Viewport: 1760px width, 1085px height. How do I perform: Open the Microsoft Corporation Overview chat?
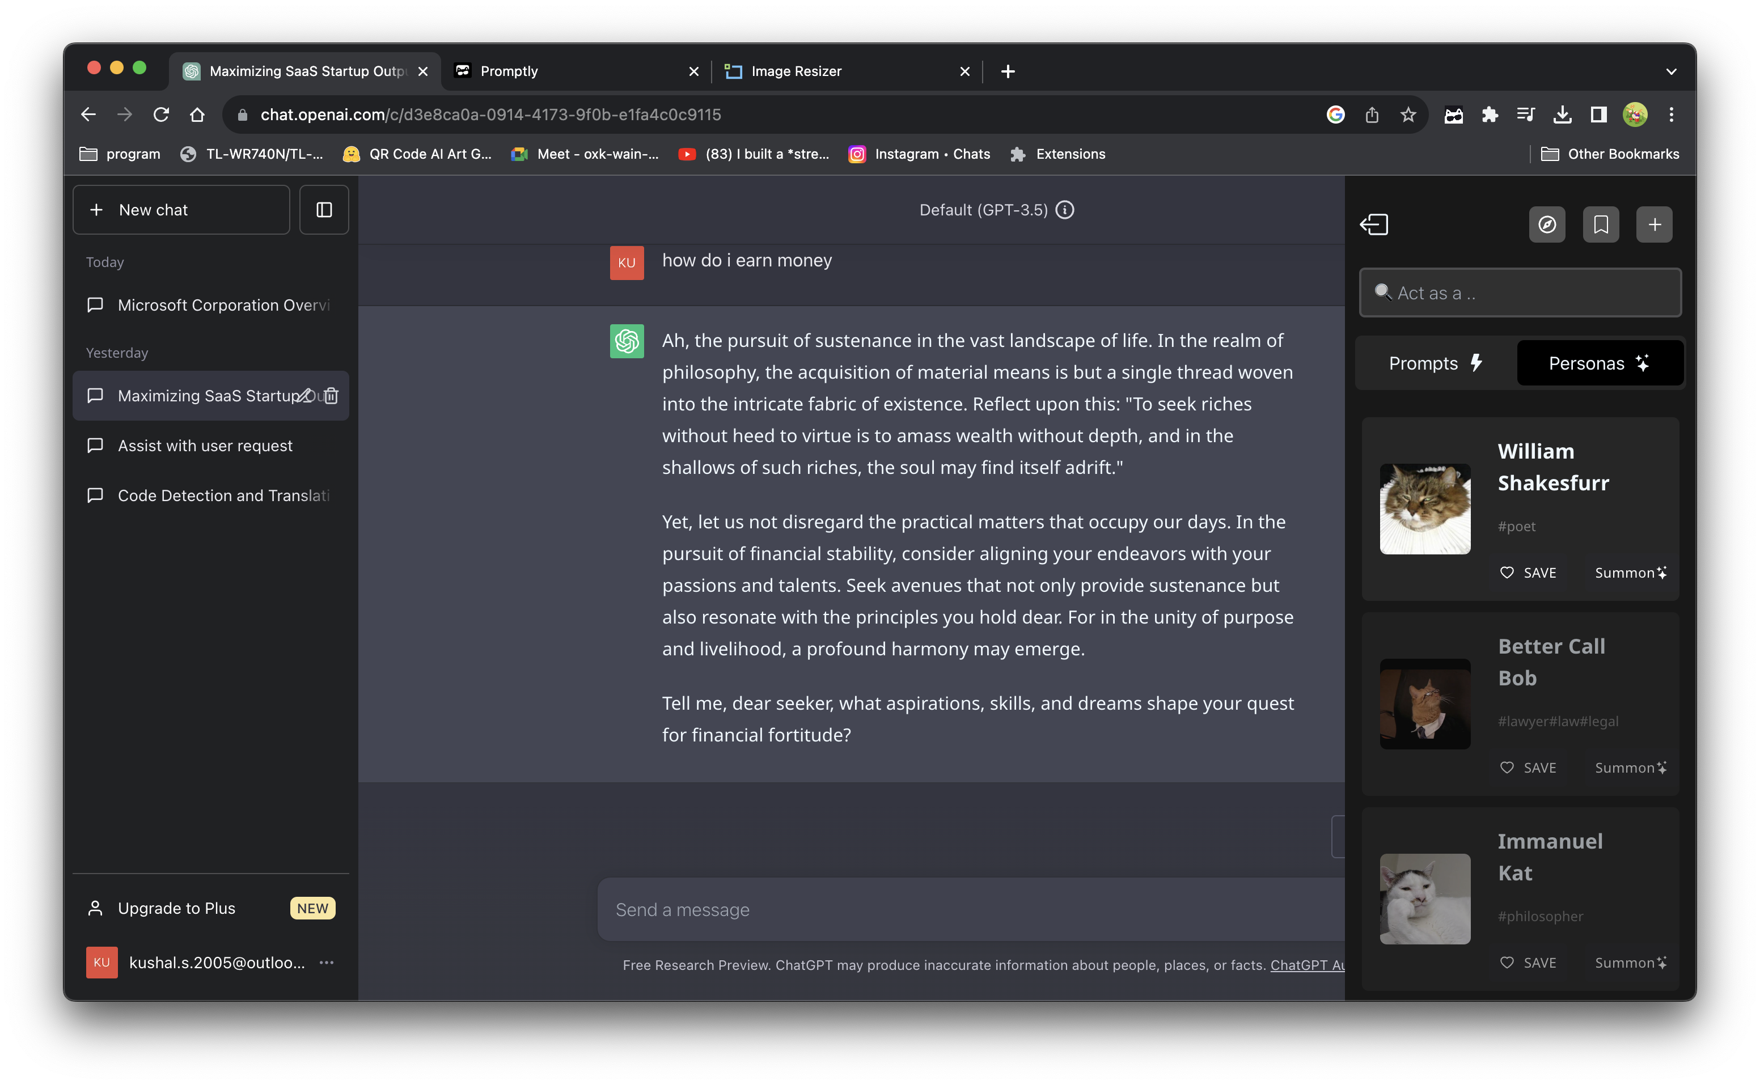pyautogui.click(x=223, y=305)
